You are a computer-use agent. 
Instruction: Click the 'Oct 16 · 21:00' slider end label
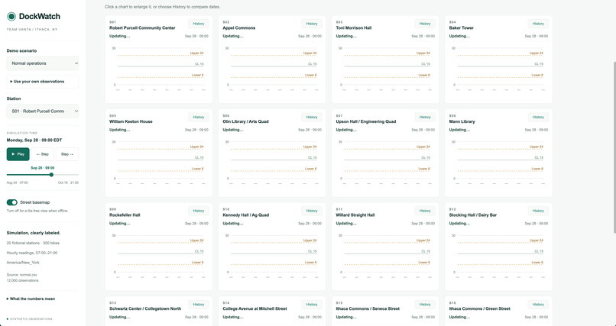pyautogui.click(x=68, y=182)
